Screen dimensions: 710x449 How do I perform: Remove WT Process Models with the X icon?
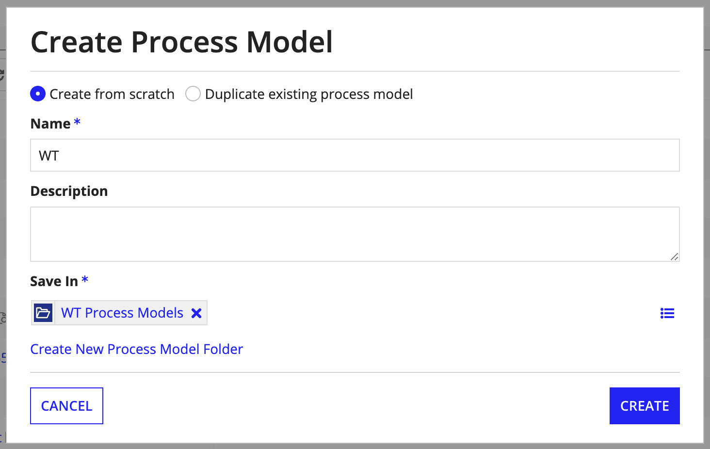tap(196, 313)
